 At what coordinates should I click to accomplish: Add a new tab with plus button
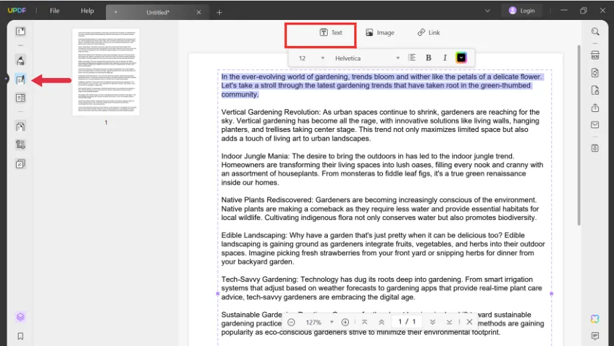[x=219, y=13]
